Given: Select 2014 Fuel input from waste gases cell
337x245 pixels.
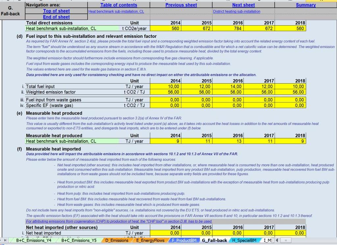Looking at the screenshot, I should click(166, 100).
